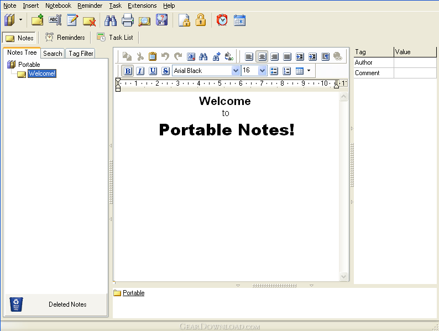This screenshot has height=331, width=439.
Task: Select the Portable notebook in the tree
Action: coord(29,64)
